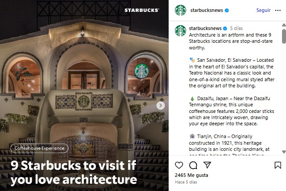Click the Starbucks avatar beside the caption
Image resolution: width=286 pixels, height=191 pixels.
(x=181, y=30)
